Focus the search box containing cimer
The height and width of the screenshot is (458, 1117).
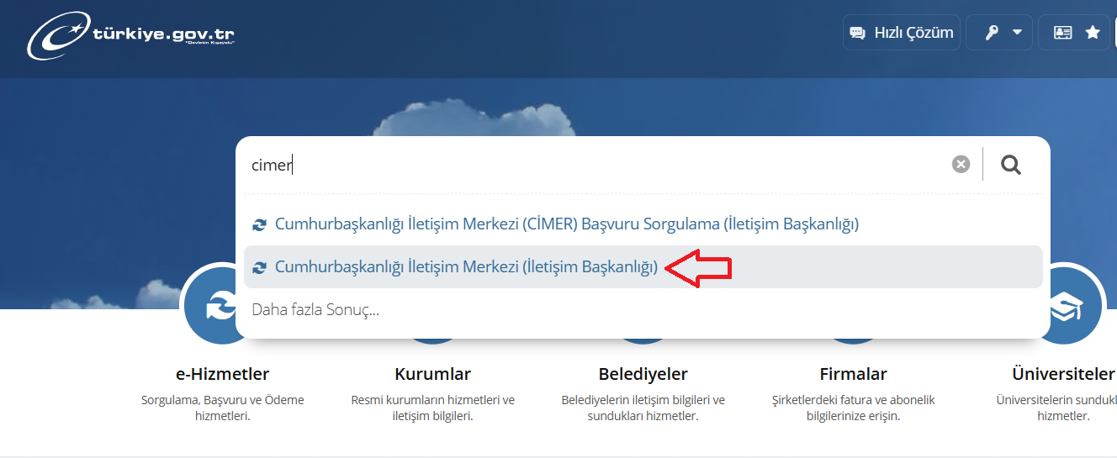pyautogui.click(x=597, y=165)
